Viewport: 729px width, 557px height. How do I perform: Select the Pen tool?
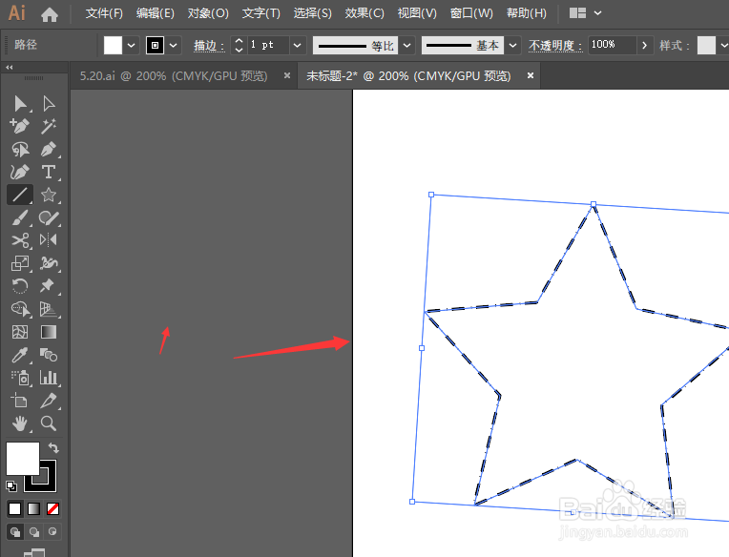(x=49, y=149)
